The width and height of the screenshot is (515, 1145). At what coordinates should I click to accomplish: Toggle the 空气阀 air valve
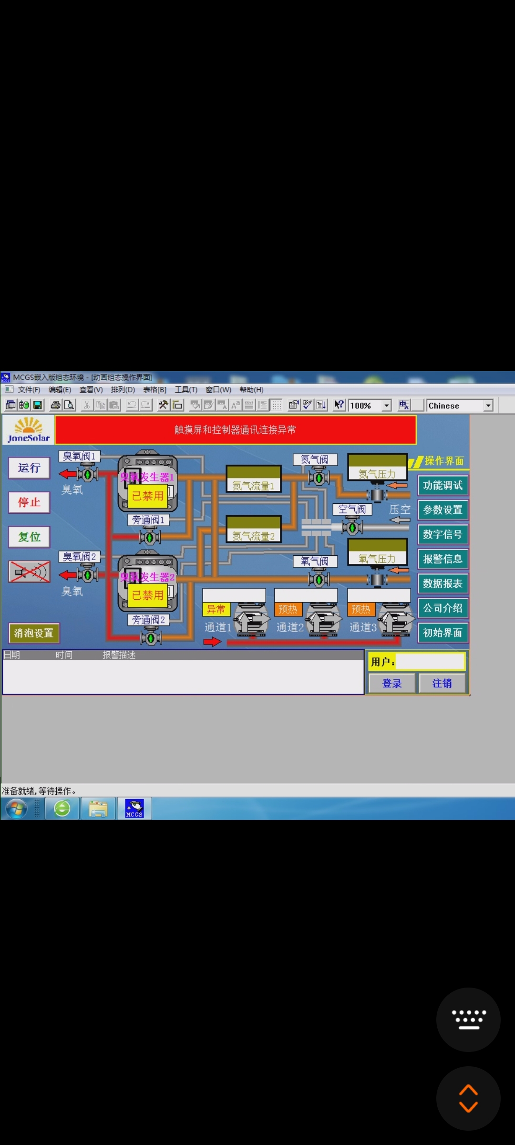tap(352, 528)
